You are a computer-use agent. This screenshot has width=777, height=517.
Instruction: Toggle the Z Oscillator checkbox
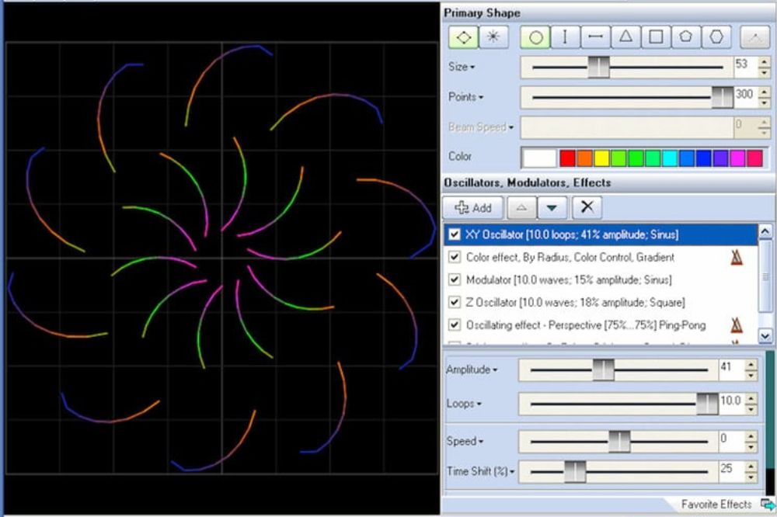coord(454,302)
